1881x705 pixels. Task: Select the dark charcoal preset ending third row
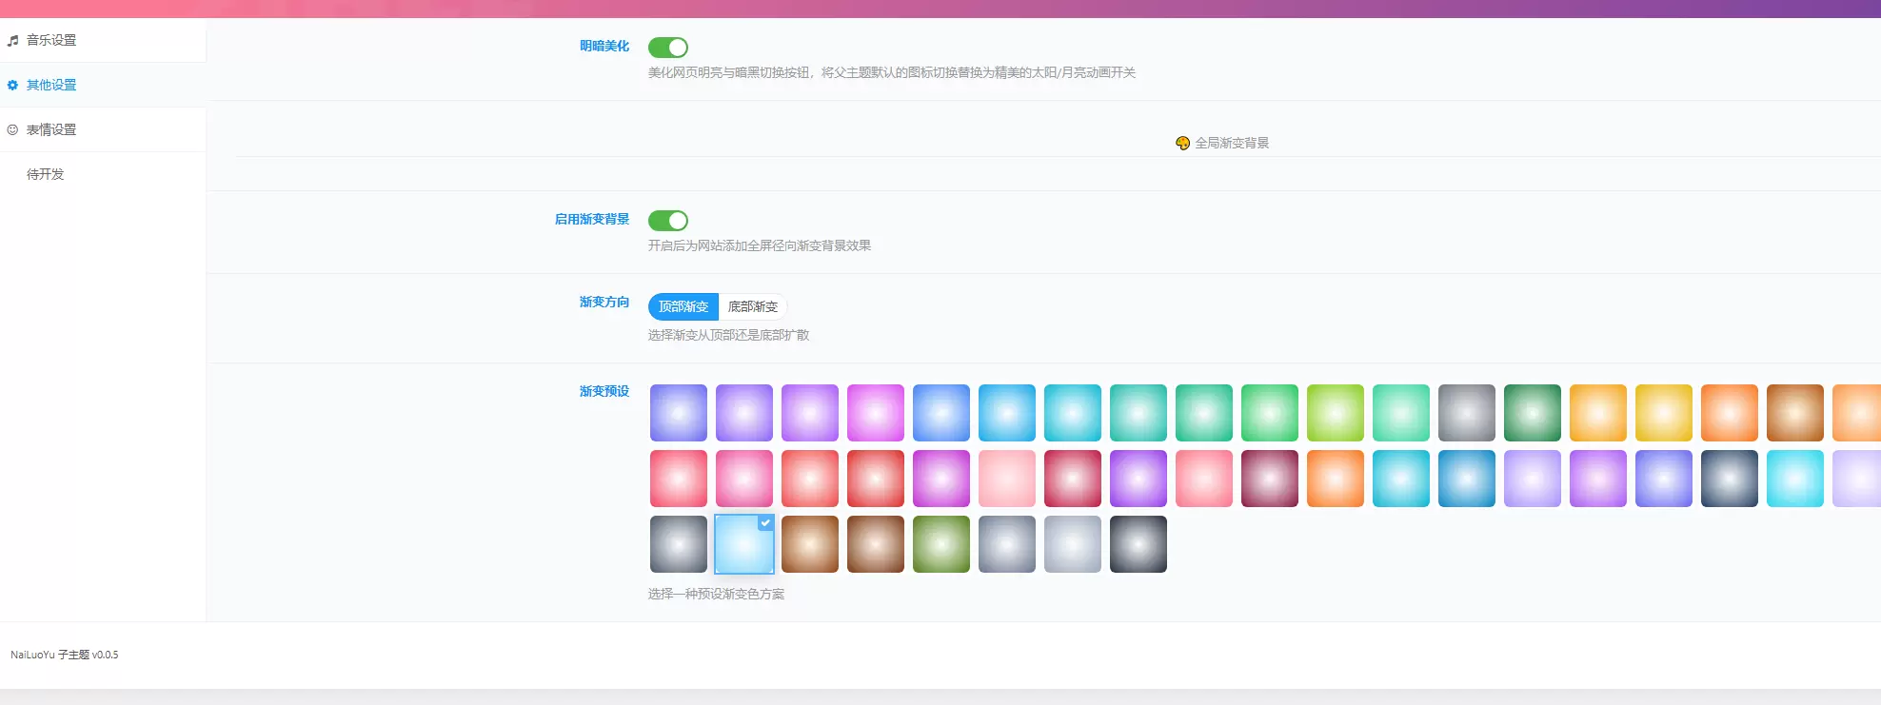[x=1138, y=544]
